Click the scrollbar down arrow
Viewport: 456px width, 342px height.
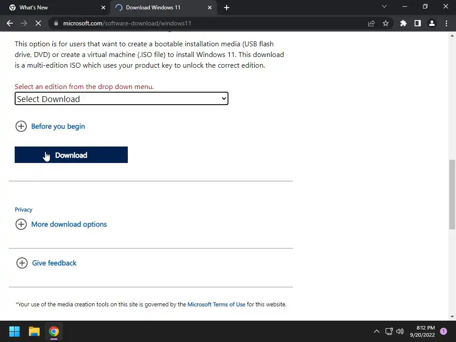coord(452,317)
